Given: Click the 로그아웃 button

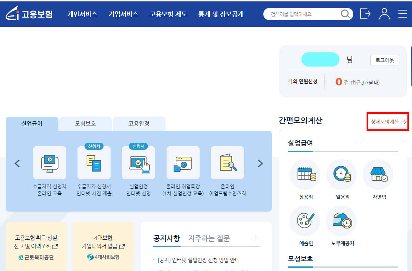Looking at the screenshot, I should [385, 60].
